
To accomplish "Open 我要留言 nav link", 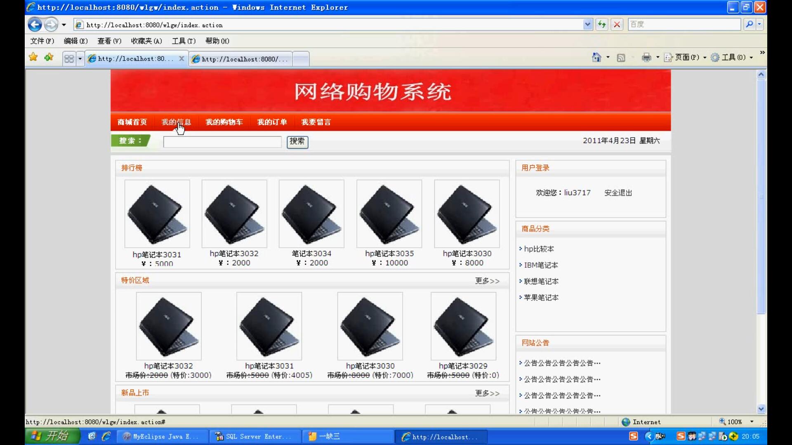I will click(x=316, y=122).
